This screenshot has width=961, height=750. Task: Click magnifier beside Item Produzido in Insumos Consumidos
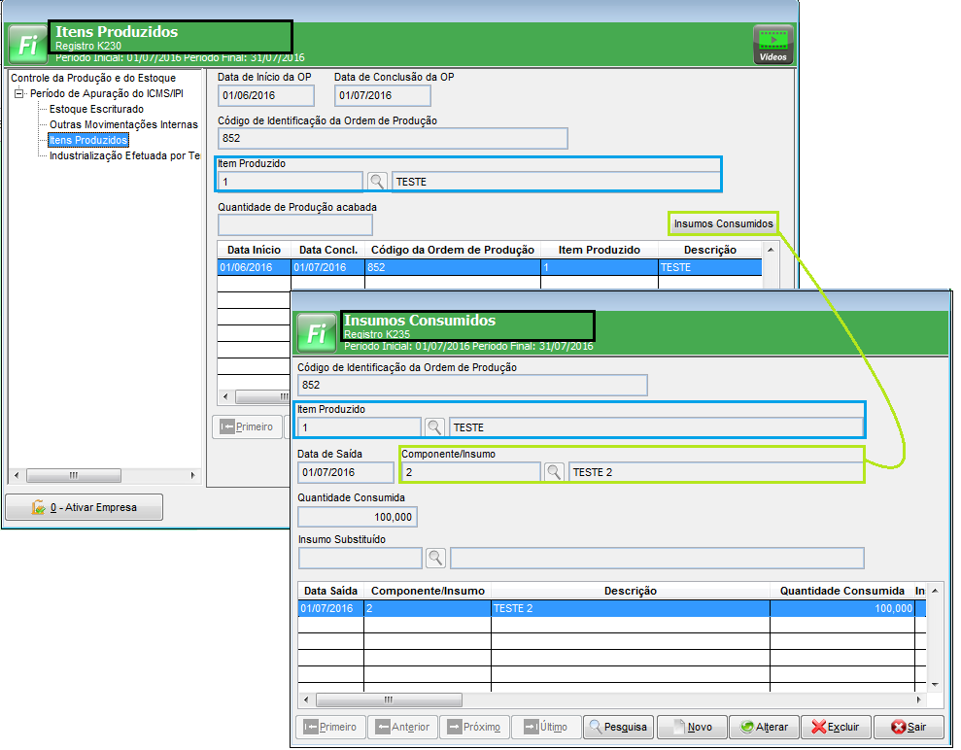[x=434, y=427]
